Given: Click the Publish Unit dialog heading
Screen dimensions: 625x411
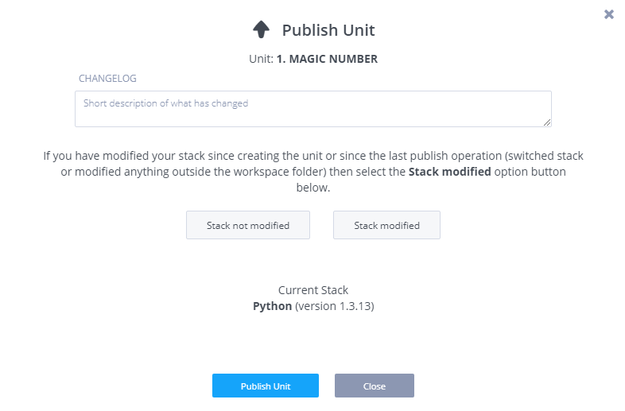Looking at the screenshot, I should 328,30.
